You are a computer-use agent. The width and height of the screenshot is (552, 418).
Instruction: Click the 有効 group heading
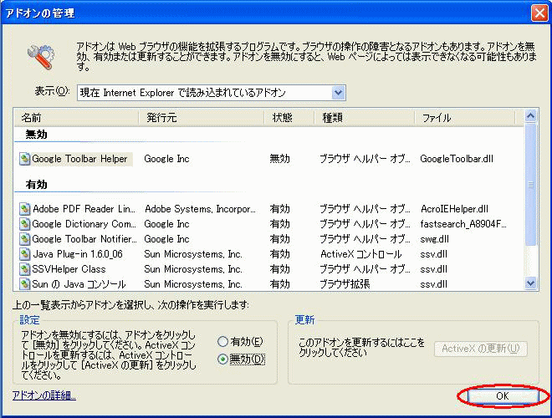[36, 185]
